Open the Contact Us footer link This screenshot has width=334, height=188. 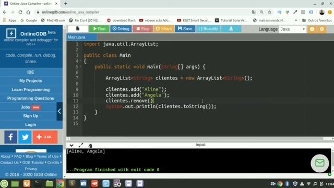point(9,162)
